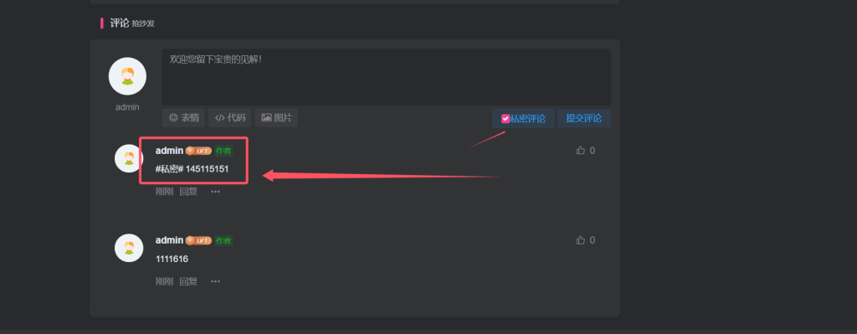Click the 作者 tag on the second comment
857x334 pixels.
tap(223, 240)
